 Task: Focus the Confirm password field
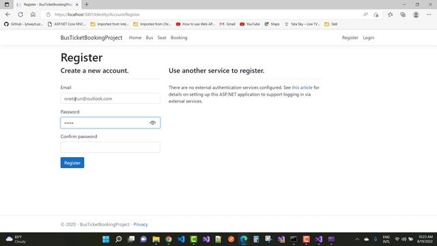(x=111, y=148)
